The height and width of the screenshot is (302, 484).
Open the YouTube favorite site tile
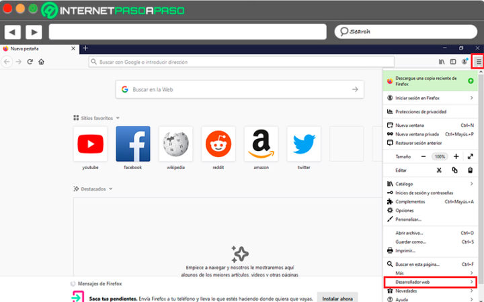90,144
